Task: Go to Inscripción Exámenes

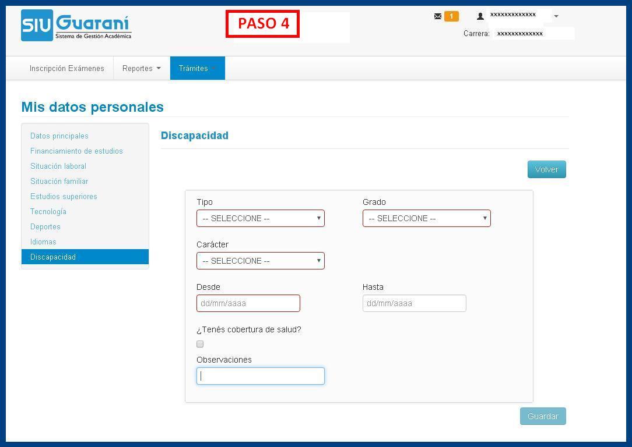Action: (x=67, y=68)
